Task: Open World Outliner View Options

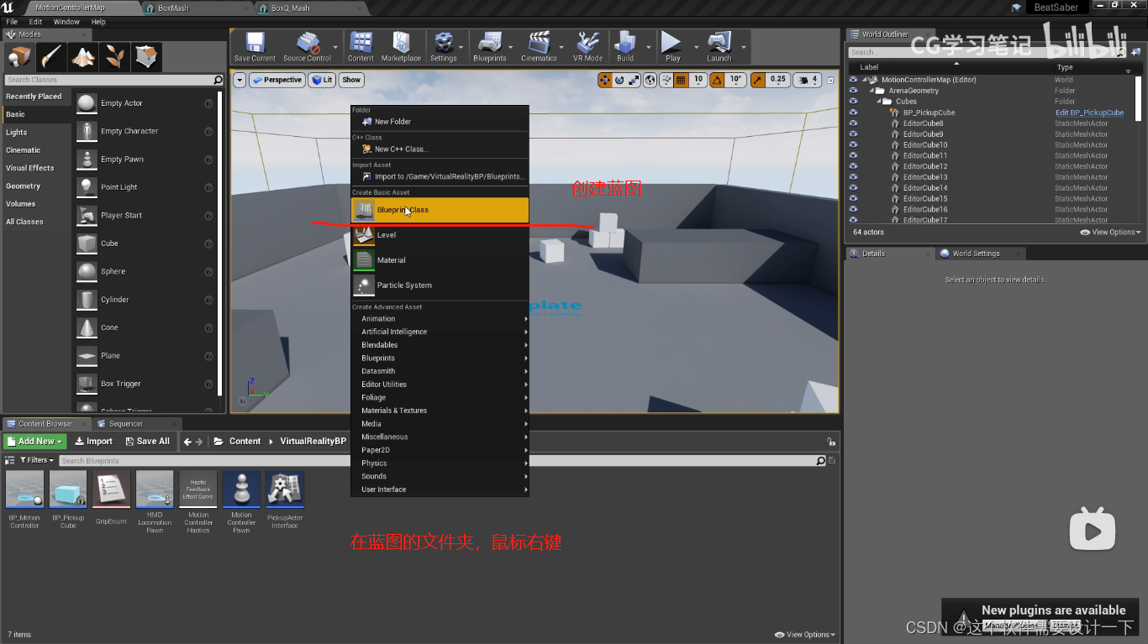Action: point(1110,232)
